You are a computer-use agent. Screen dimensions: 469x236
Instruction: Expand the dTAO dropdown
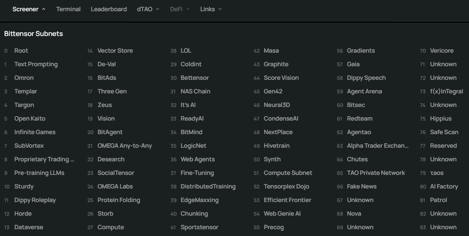coord(148,9)
